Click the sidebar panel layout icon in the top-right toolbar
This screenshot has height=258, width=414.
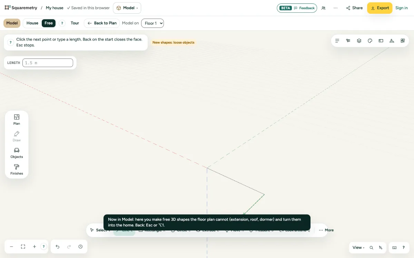(381, 41)
